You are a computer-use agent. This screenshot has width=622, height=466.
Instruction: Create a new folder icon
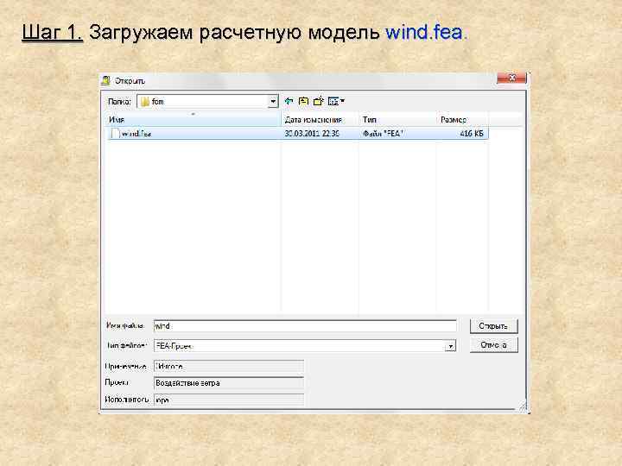(319, 102)
